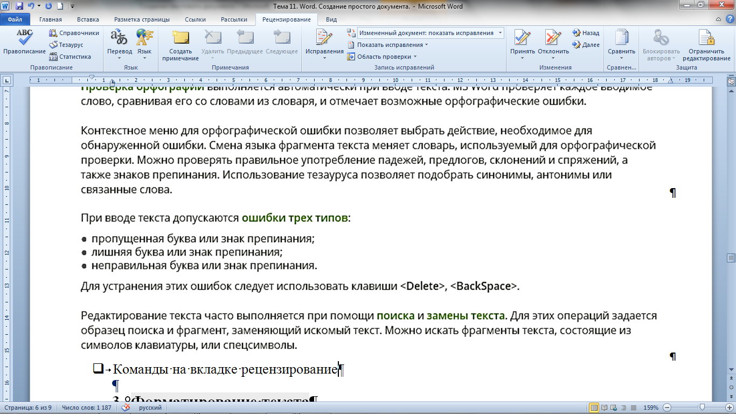Open the display for review dropdown
This screenshot has width=736, height=414.
tap(431, 33)
